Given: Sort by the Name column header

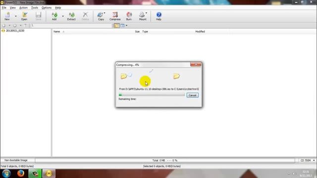Looking at the screenshot, I should point(56,32).
